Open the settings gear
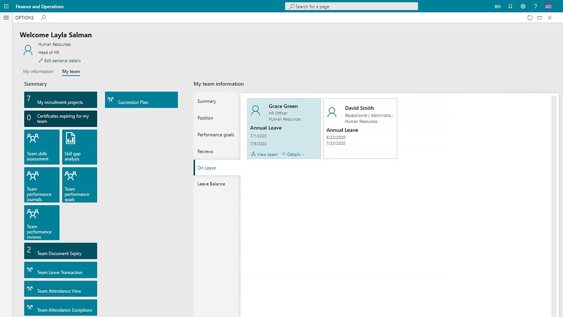 coord(523,7)
